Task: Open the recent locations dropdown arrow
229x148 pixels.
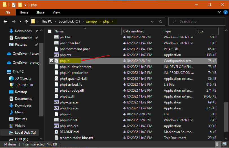Action: point(20,21)
